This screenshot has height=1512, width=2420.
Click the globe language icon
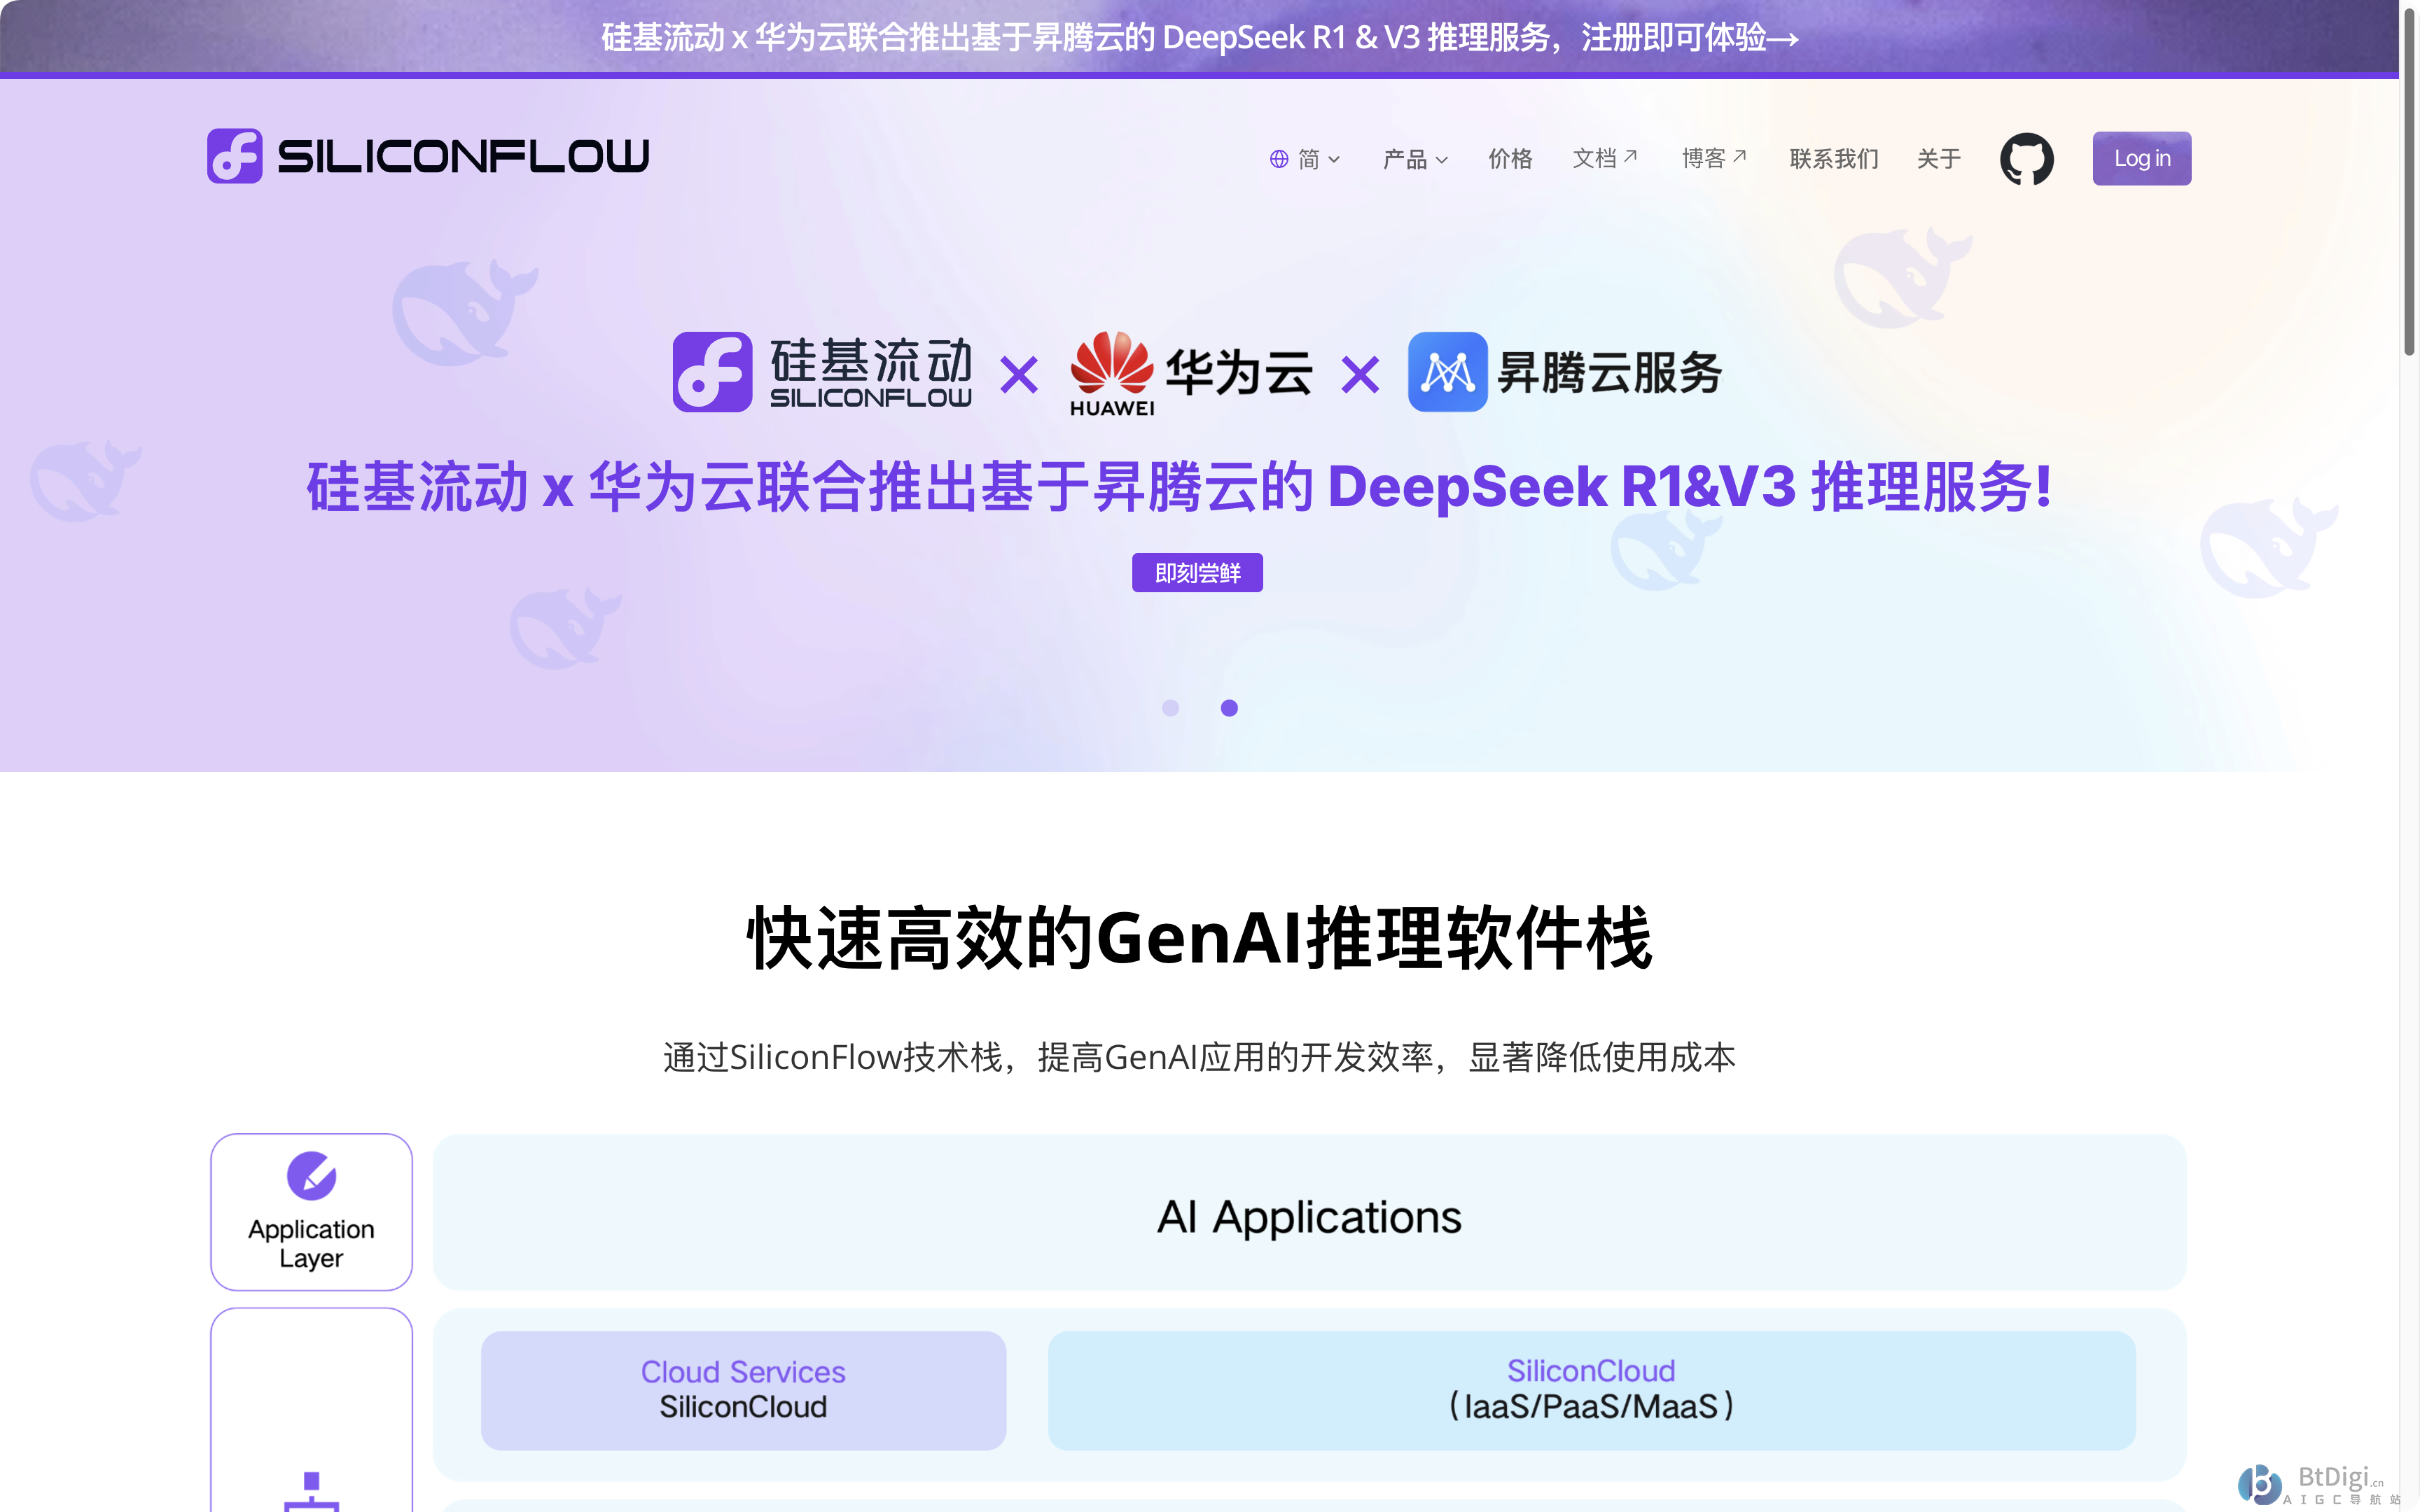[x=1279, y=159]
